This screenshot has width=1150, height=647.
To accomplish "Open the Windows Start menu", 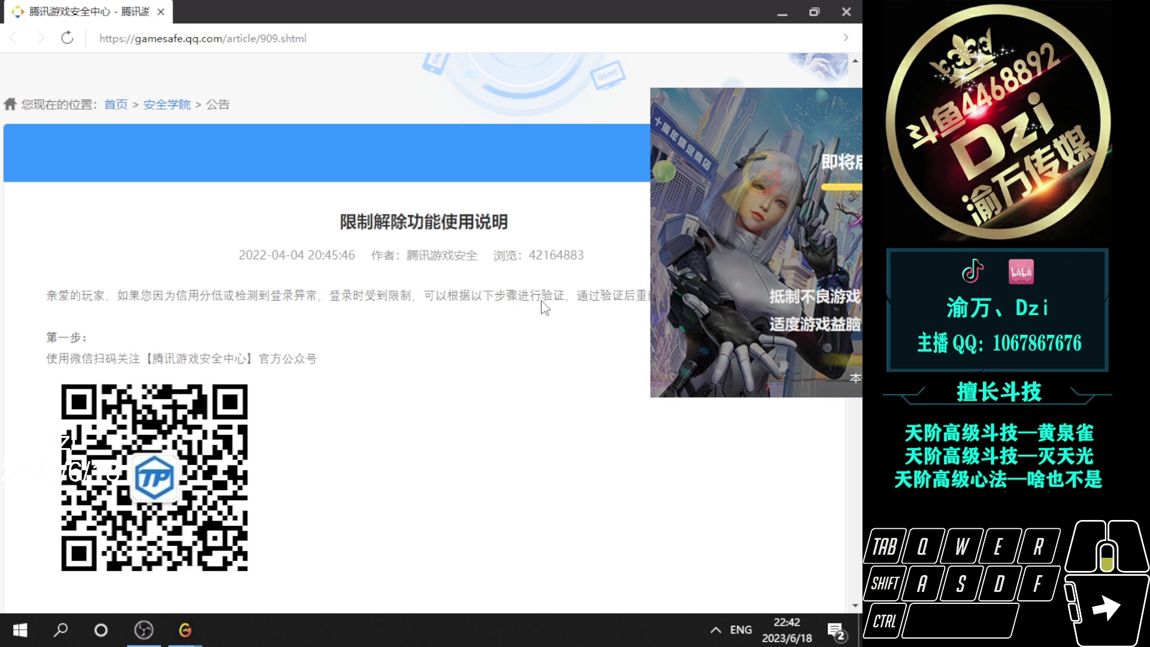I will [20, 630].
